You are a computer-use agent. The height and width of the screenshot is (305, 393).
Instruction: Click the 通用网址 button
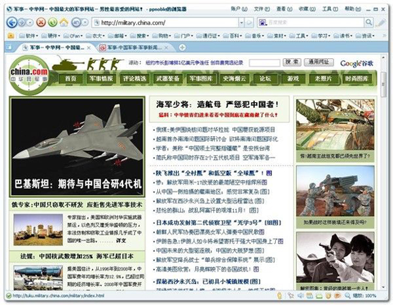(319, 62)
